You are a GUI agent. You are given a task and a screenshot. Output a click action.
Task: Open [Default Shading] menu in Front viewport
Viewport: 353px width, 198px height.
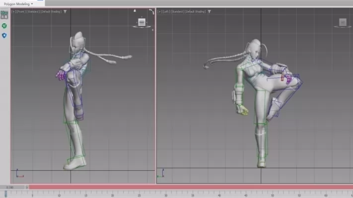coord(51,11)
